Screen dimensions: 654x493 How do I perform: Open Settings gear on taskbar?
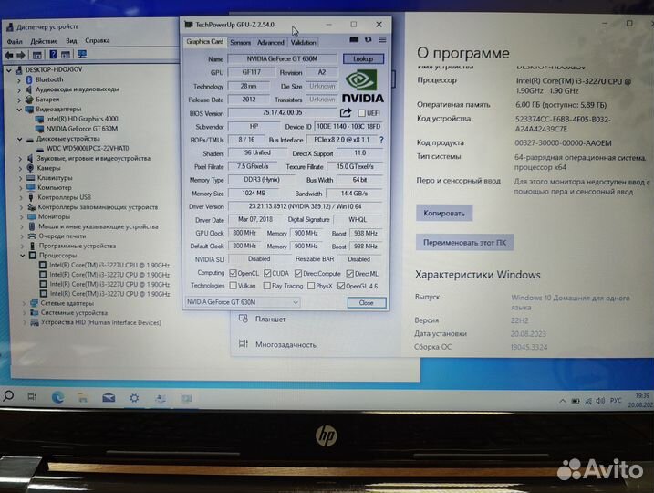point(134,398)
